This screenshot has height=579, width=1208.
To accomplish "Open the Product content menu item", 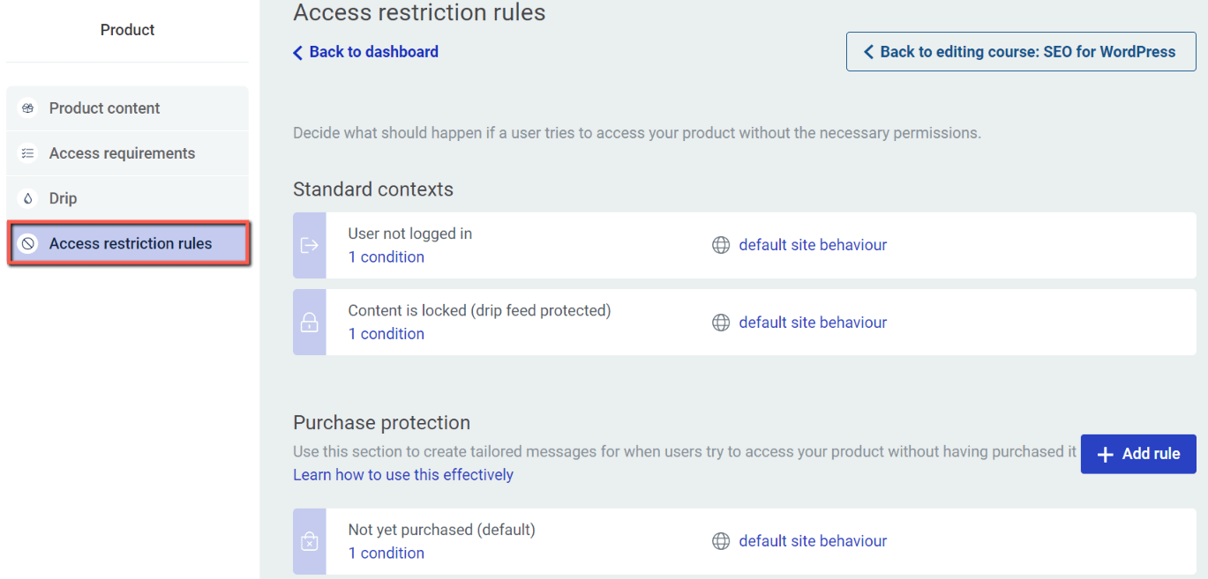I will coord(104,108).
